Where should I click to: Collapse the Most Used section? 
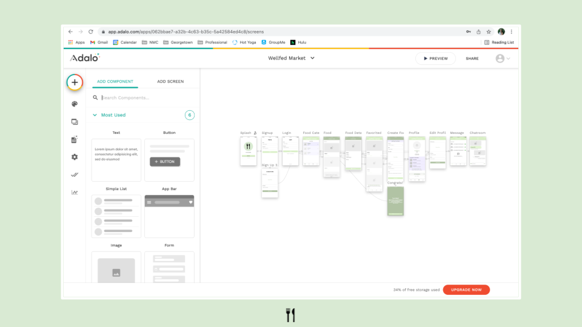109,115
